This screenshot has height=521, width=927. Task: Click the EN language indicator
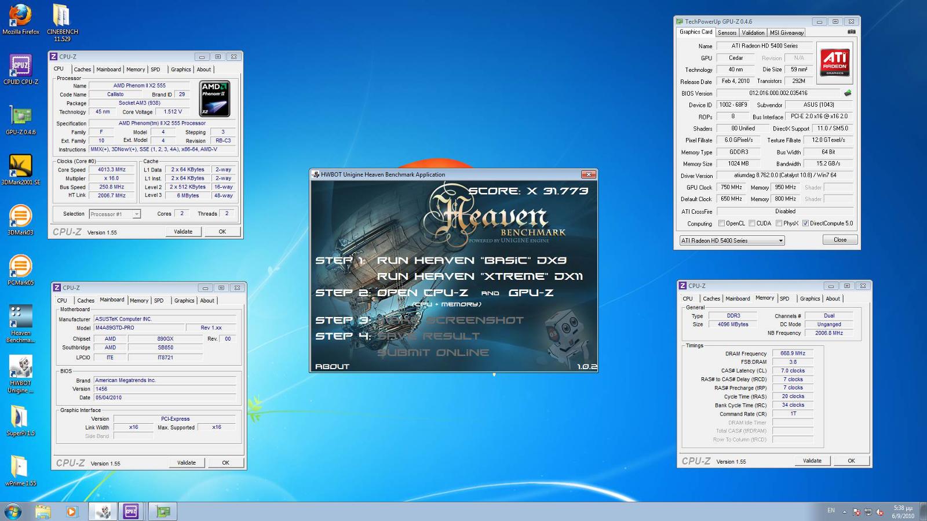pyautogui.click(x=831, y=511)
